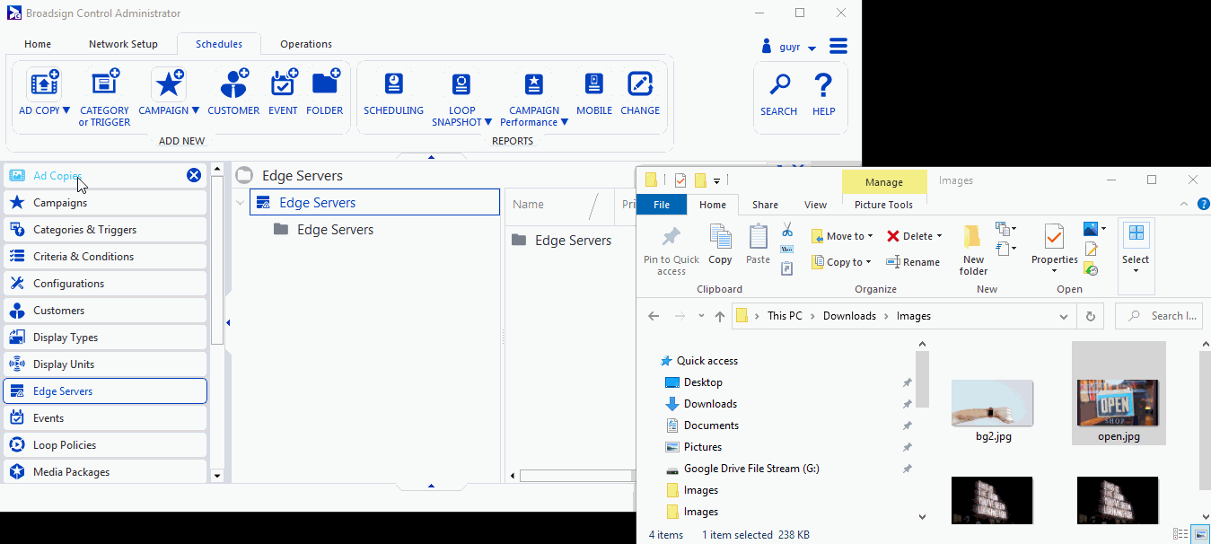Open Loop Policies in the sidebar
The height and width of the screenshot is (544, 1211).
(105, 445)
